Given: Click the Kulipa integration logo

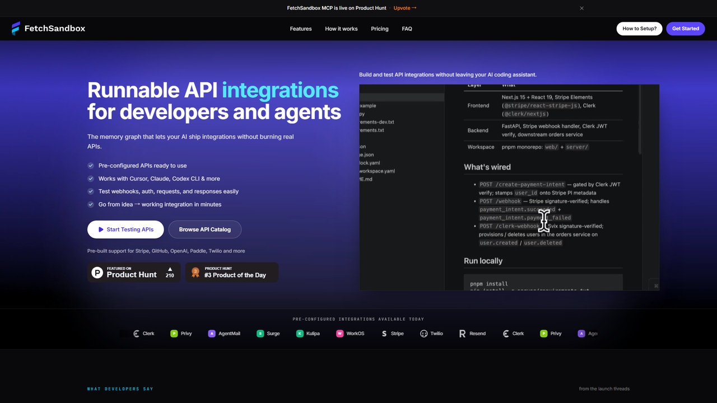Looking at the screenshot, I should click(x=309, y=334).
